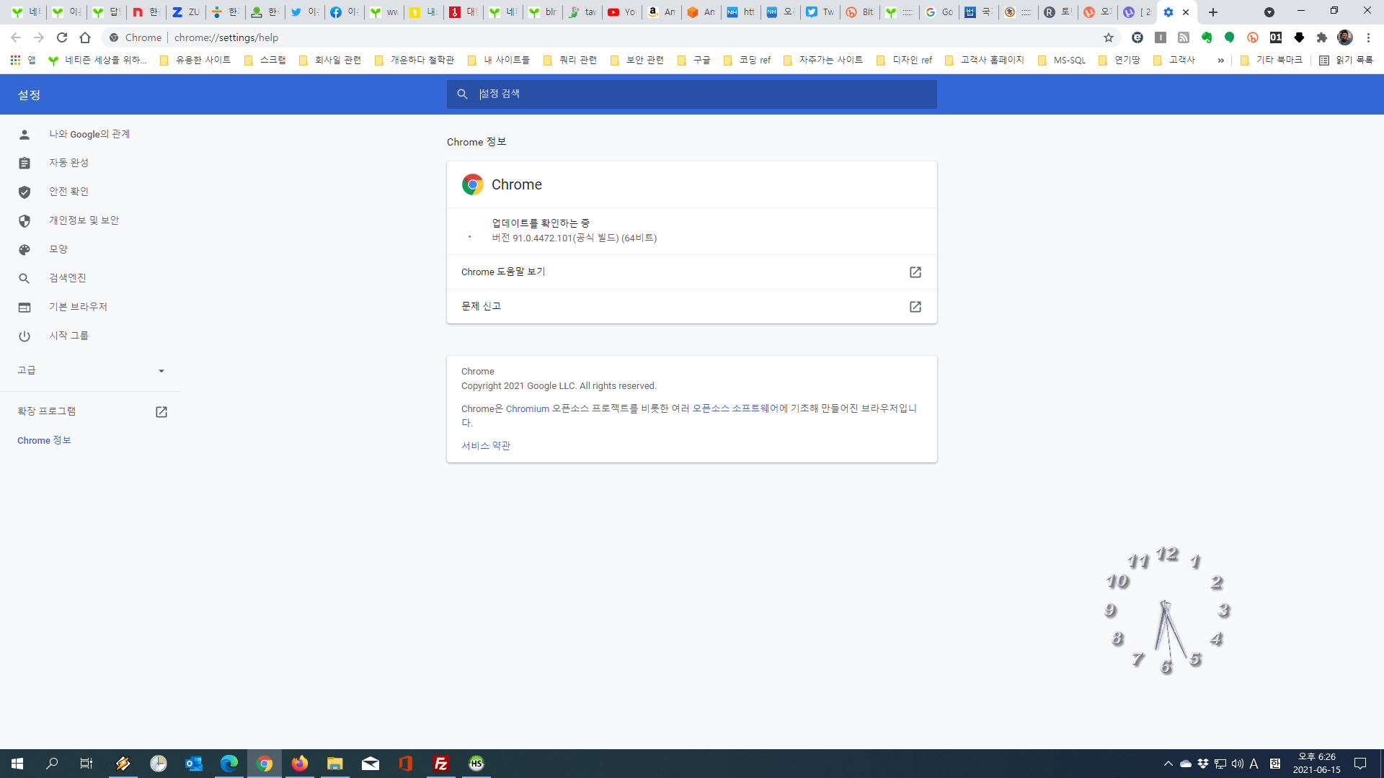Open Task View on taskbar
Viewport: 1384px width, 778px height.
pyautogui.click(x=86, y=764)
